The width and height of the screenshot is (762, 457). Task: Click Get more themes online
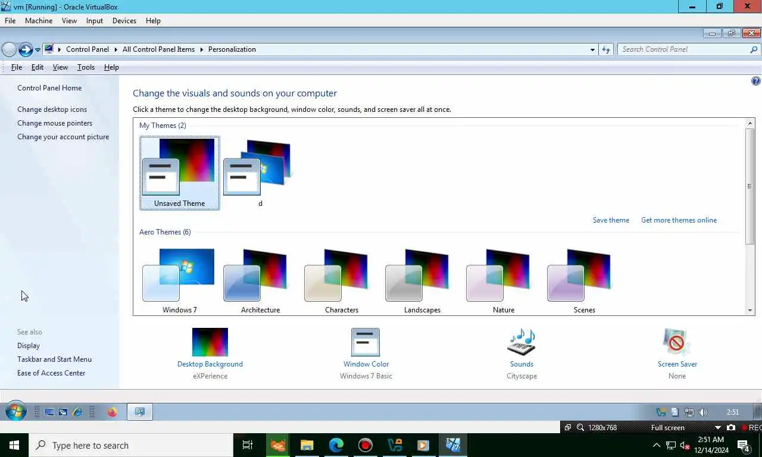coord(679,220)
